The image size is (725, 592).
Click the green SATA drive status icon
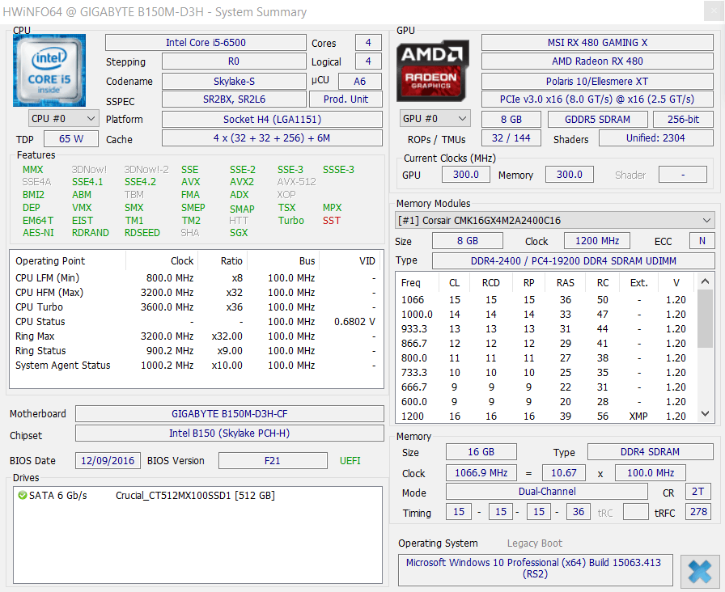pyautogui.click(x=22, y=496)
